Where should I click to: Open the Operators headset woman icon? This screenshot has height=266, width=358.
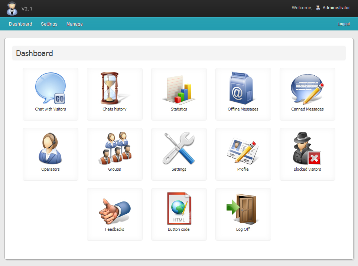click(x=50, y=148)
